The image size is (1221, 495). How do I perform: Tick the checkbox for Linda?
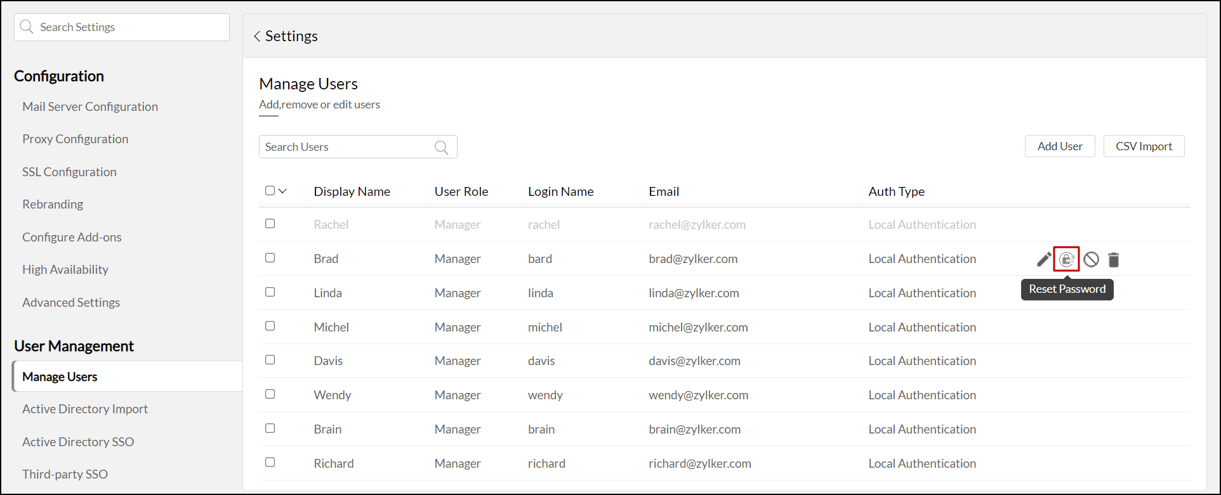point(270,292)
